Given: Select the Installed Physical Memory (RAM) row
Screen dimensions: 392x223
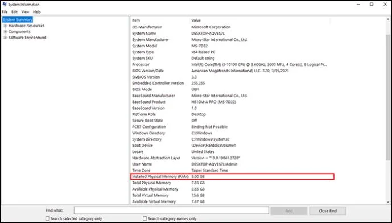Looking at the screenshot, I should (232, 176).
